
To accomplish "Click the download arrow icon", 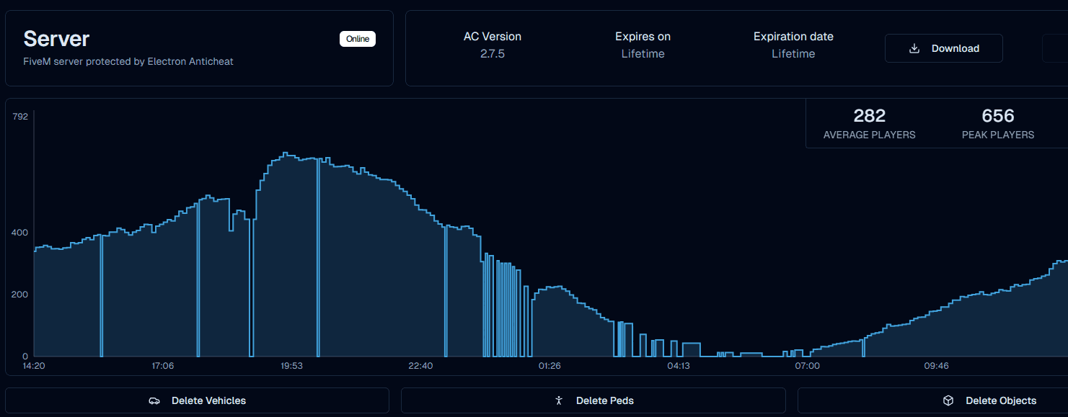I will (914, 48).
